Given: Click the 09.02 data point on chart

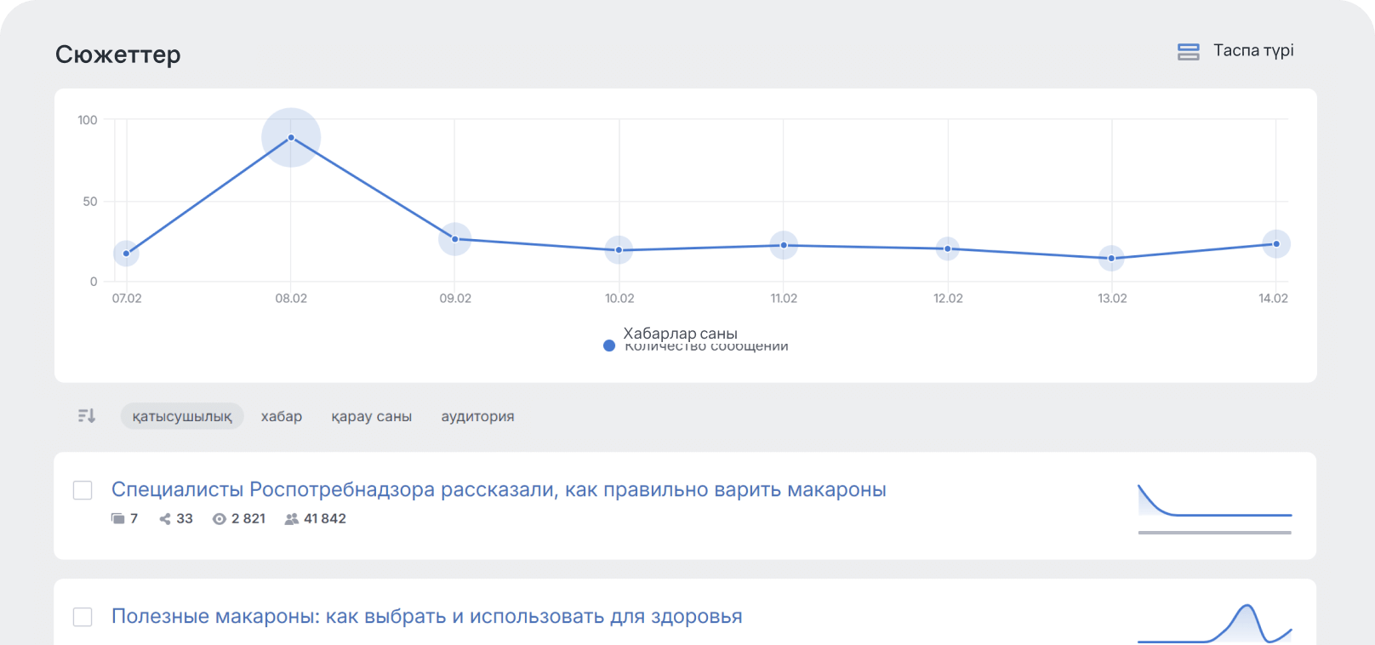Looking at the screenshot, I should click(x=455, y=239).
